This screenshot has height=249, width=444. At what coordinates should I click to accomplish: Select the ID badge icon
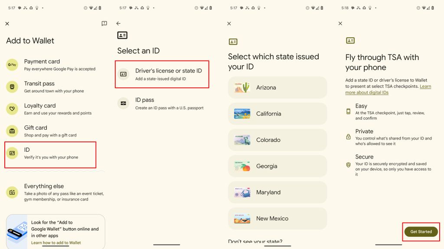coord(12,153)
